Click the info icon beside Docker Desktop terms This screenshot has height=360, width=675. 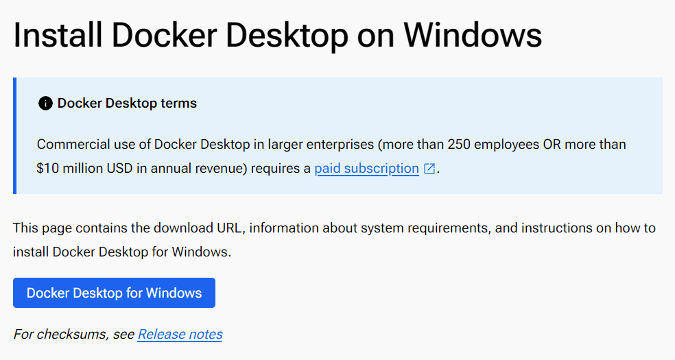(x=45, y=104)
